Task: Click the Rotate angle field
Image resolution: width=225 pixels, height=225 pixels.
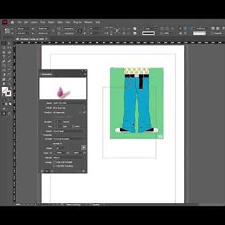Action: coord(61,148)
